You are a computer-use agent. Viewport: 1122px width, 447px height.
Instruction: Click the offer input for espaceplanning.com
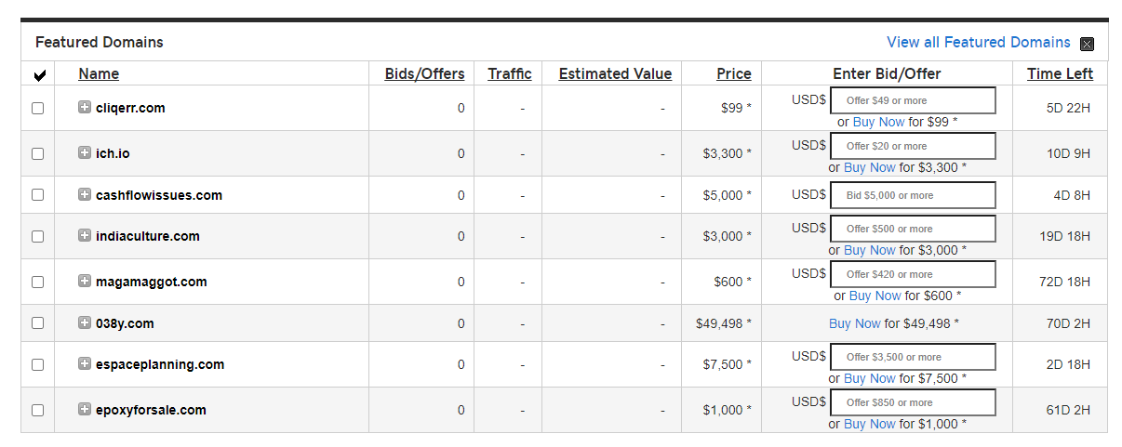pos(912,357)
